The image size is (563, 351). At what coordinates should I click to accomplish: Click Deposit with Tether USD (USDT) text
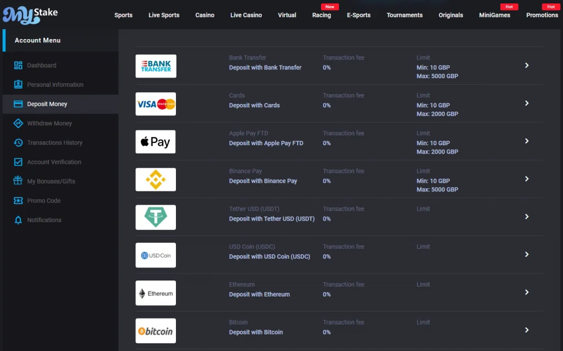point(272,219)
